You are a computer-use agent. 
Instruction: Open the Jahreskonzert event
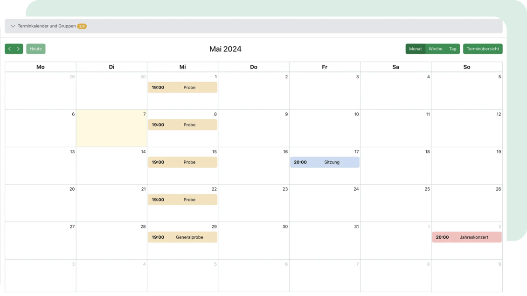[x=466, y=237]
